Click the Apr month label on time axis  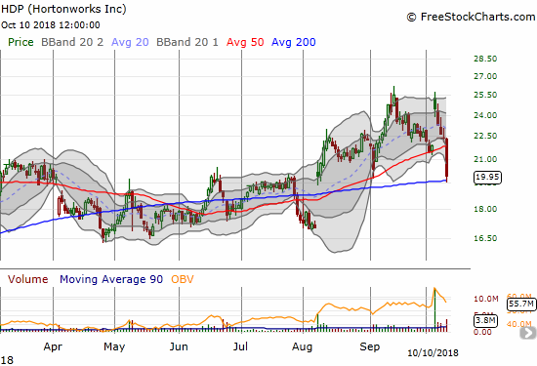pos(53,346)
